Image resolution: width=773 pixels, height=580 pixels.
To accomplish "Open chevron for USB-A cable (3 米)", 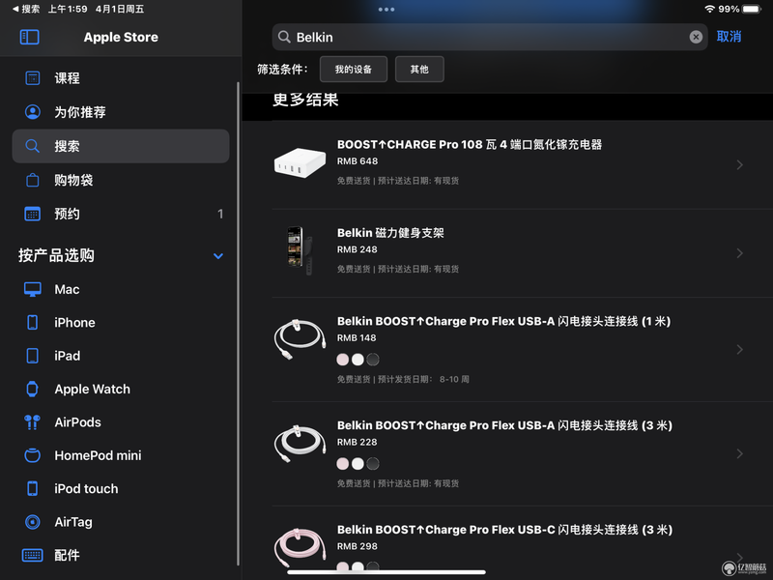I will click(x=739, y=453).
